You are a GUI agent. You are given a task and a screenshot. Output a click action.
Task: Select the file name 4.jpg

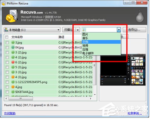pyautogui.click(x=19, y=87)
